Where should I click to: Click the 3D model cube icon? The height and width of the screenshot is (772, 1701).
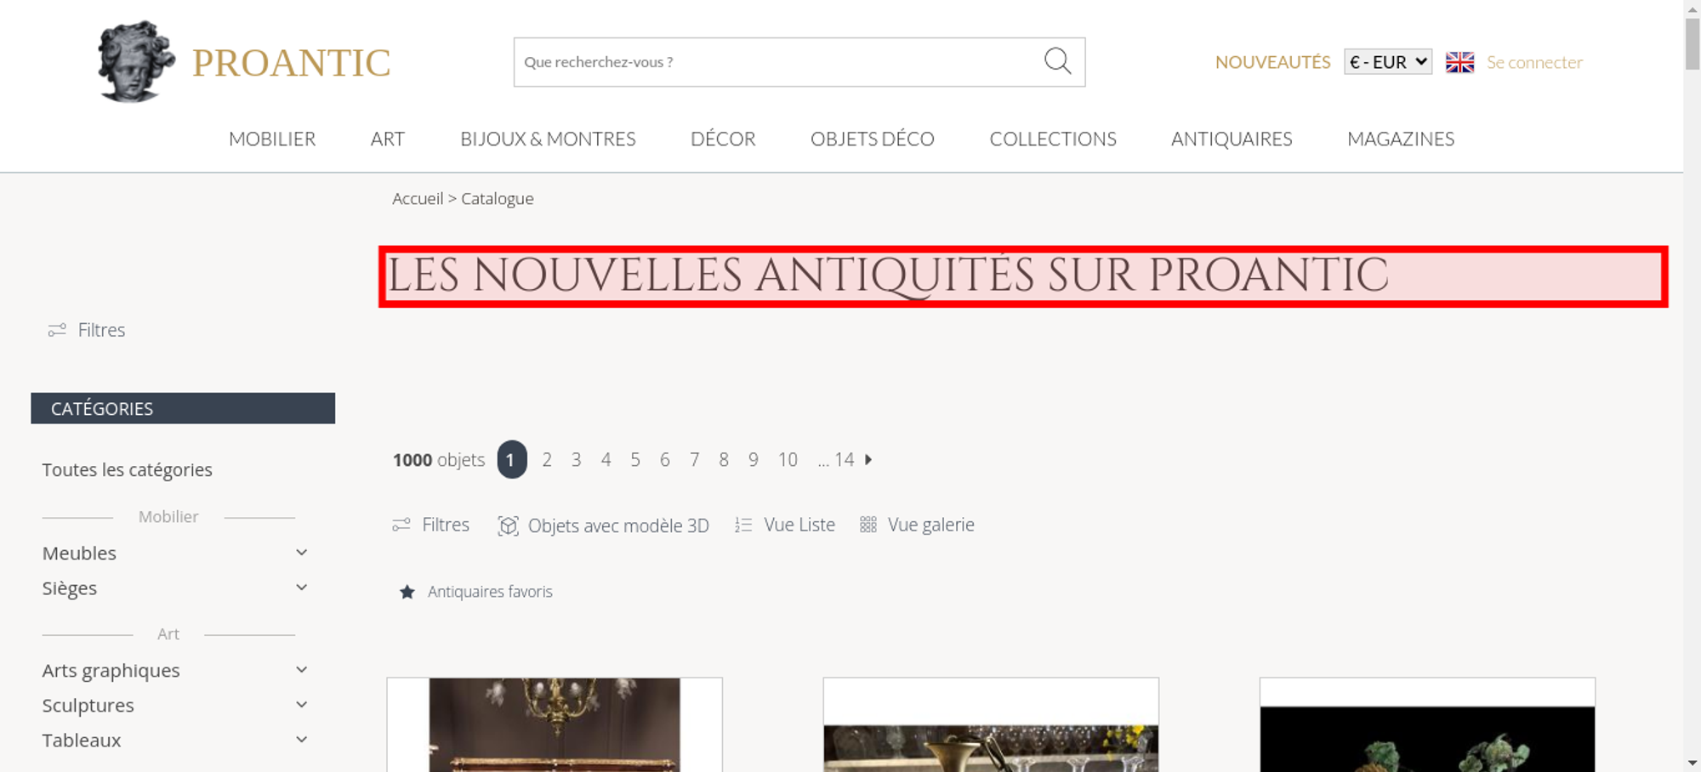[x=508, y=525]
